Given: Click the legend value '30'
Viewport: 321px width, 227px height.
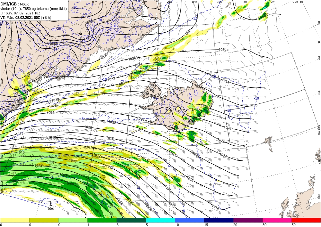Looking at the screenshot, I should (265, 225).
